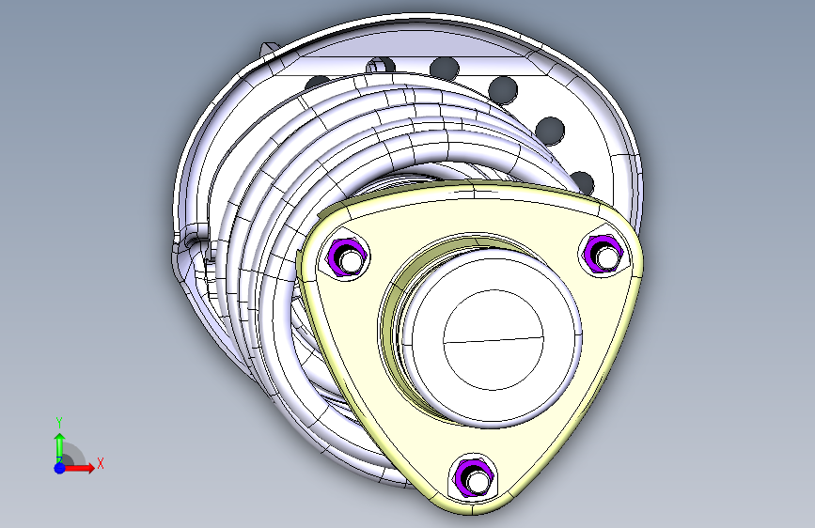Pick the central round cap on the plate
The height and width of the screenshot is (528, 815).
[x=494, y=337]
